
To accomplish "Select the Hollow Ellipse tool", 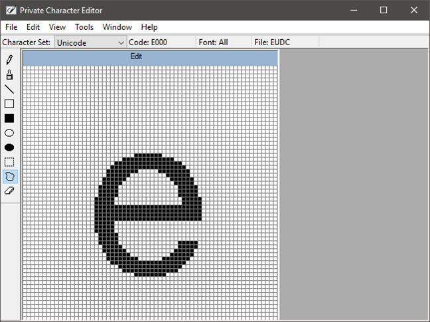I will click(9, 133).
